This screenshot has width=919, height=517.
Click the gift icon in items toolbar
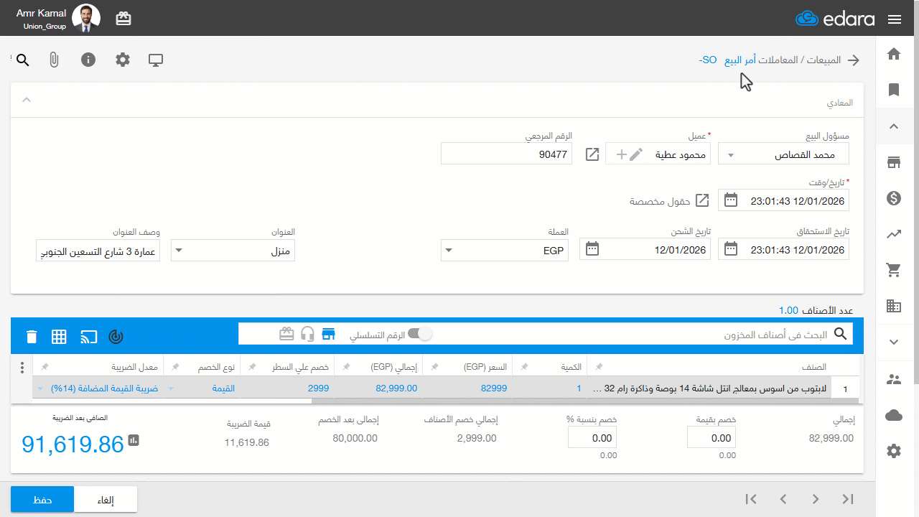click(287, 334)
